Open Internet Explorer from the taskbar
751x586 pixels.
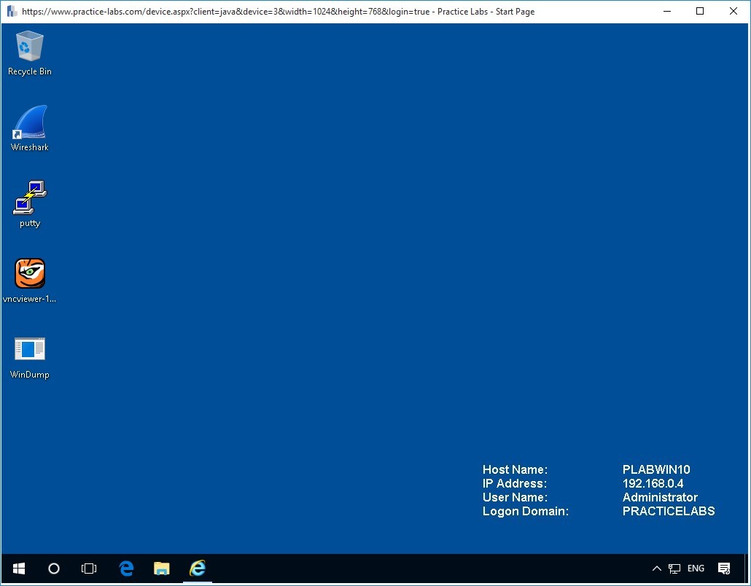197,569
